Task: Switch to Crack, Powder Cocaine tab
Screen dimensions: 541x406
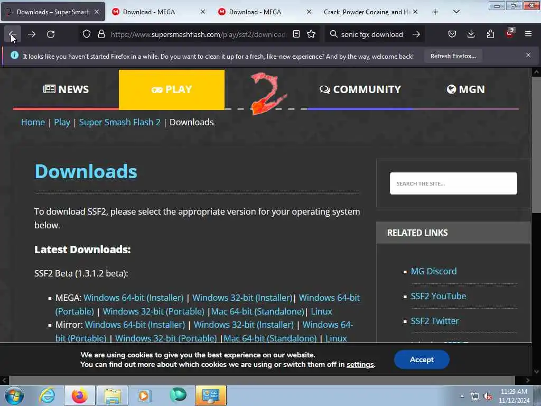Action: pos(367,12)
